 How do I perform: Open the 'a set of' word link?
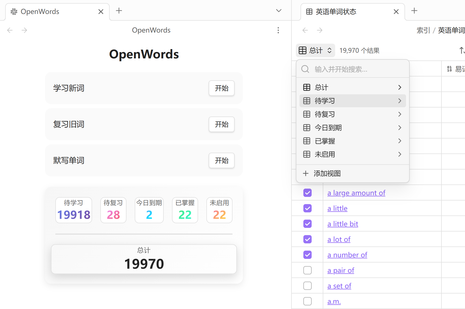pos(339,286)
